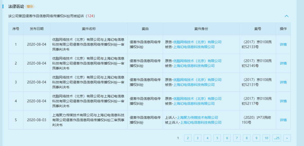
Task: Open 详情 for case number 4
Action: [x=283, y=101]
